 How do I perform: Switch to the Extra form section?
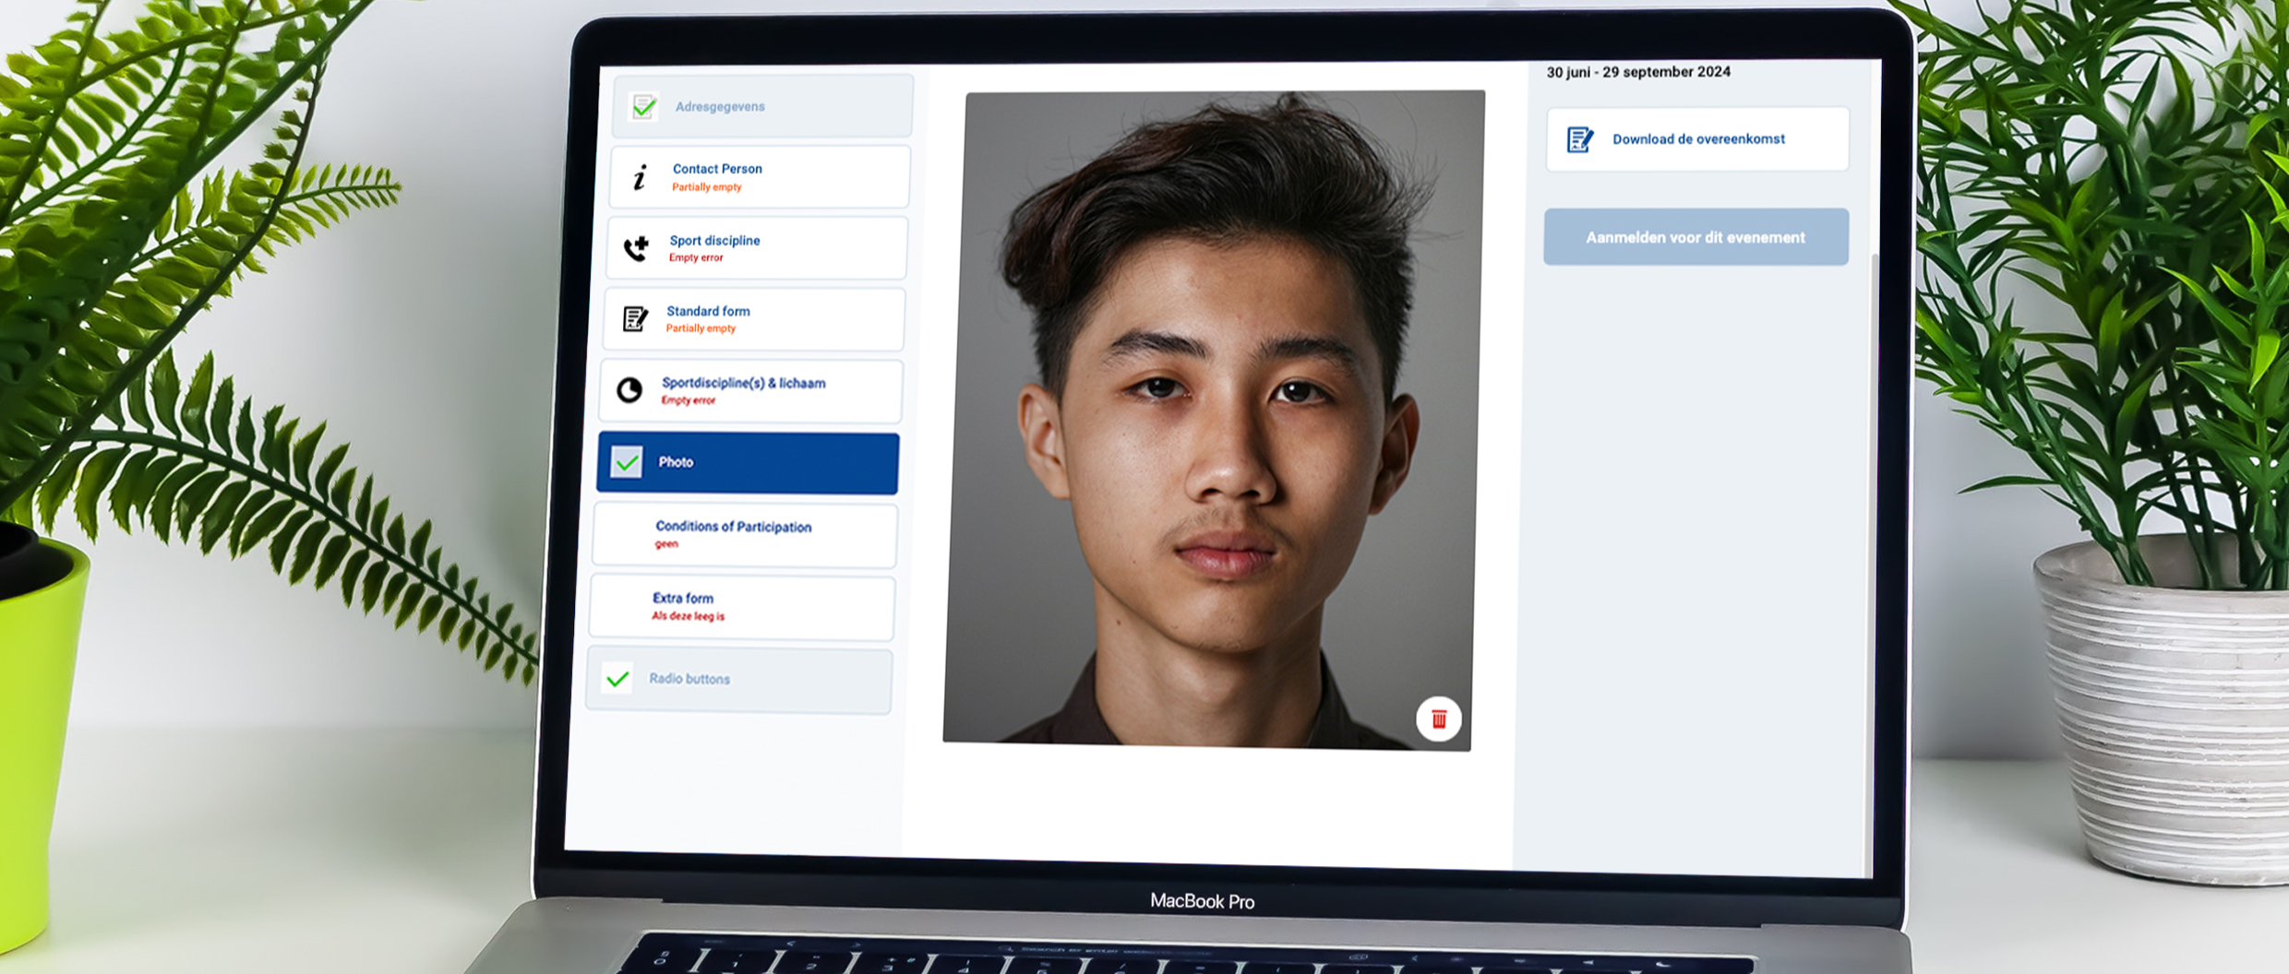(743, 605)
